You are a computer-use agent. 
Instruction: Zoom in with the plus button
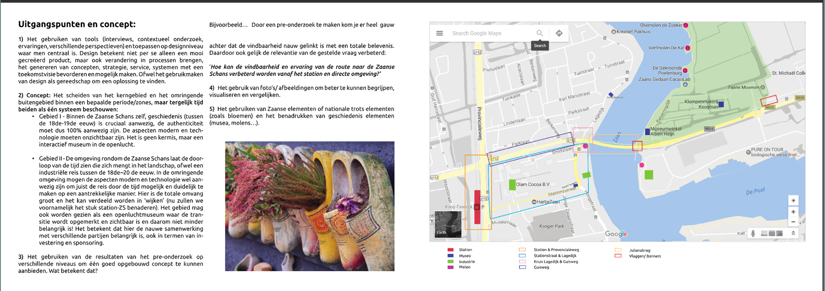coord(793,212)
